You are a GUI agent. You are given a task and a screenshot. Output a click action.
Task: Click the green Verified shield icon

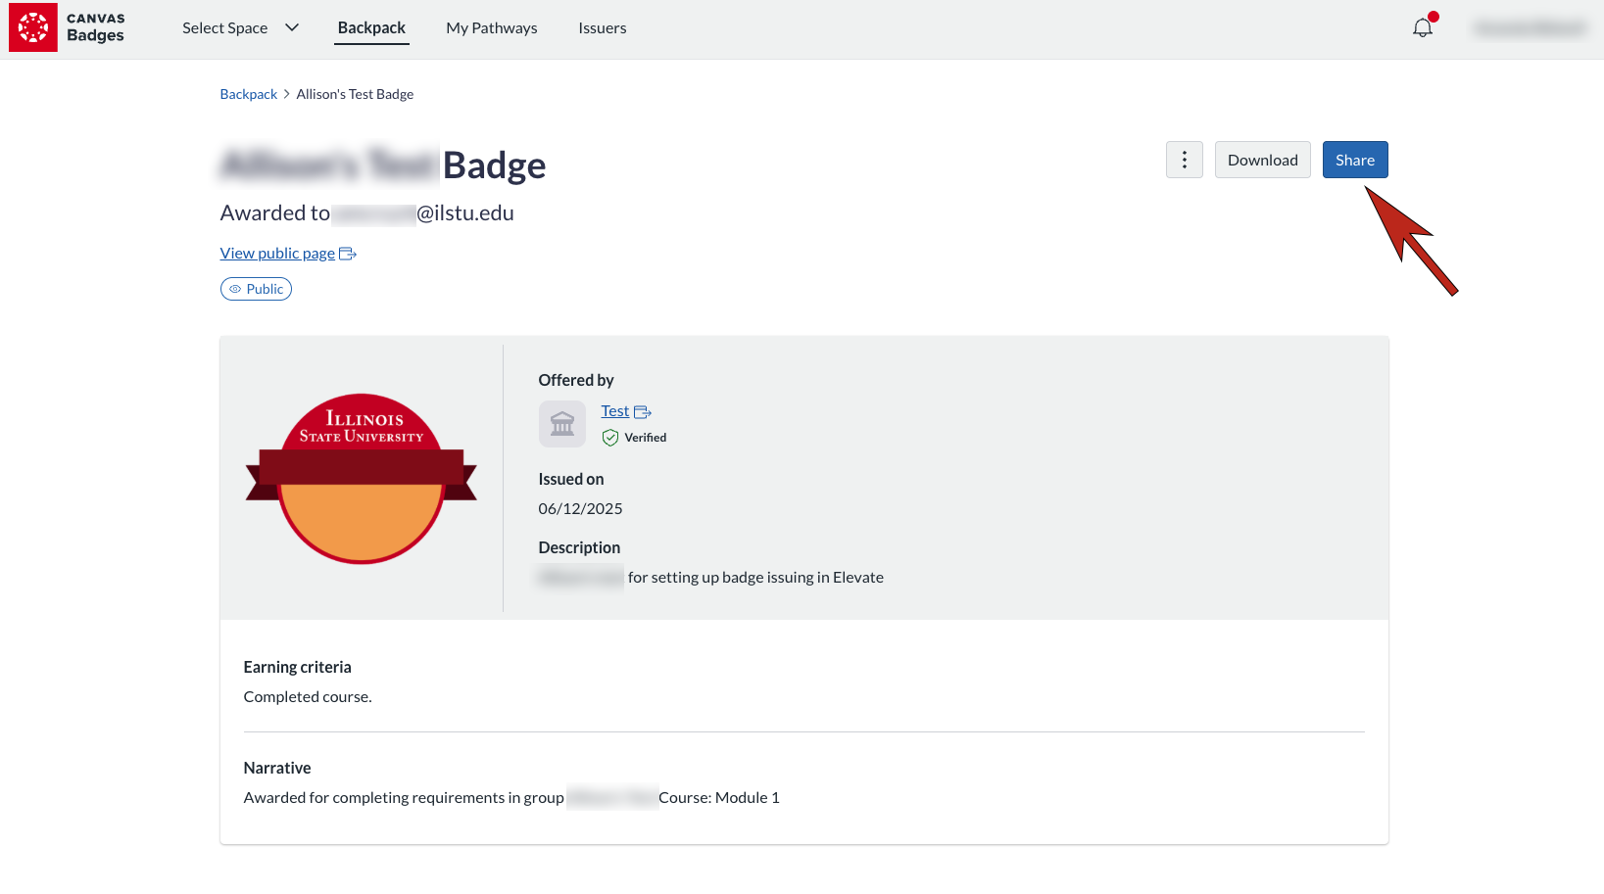coord(610,438)
